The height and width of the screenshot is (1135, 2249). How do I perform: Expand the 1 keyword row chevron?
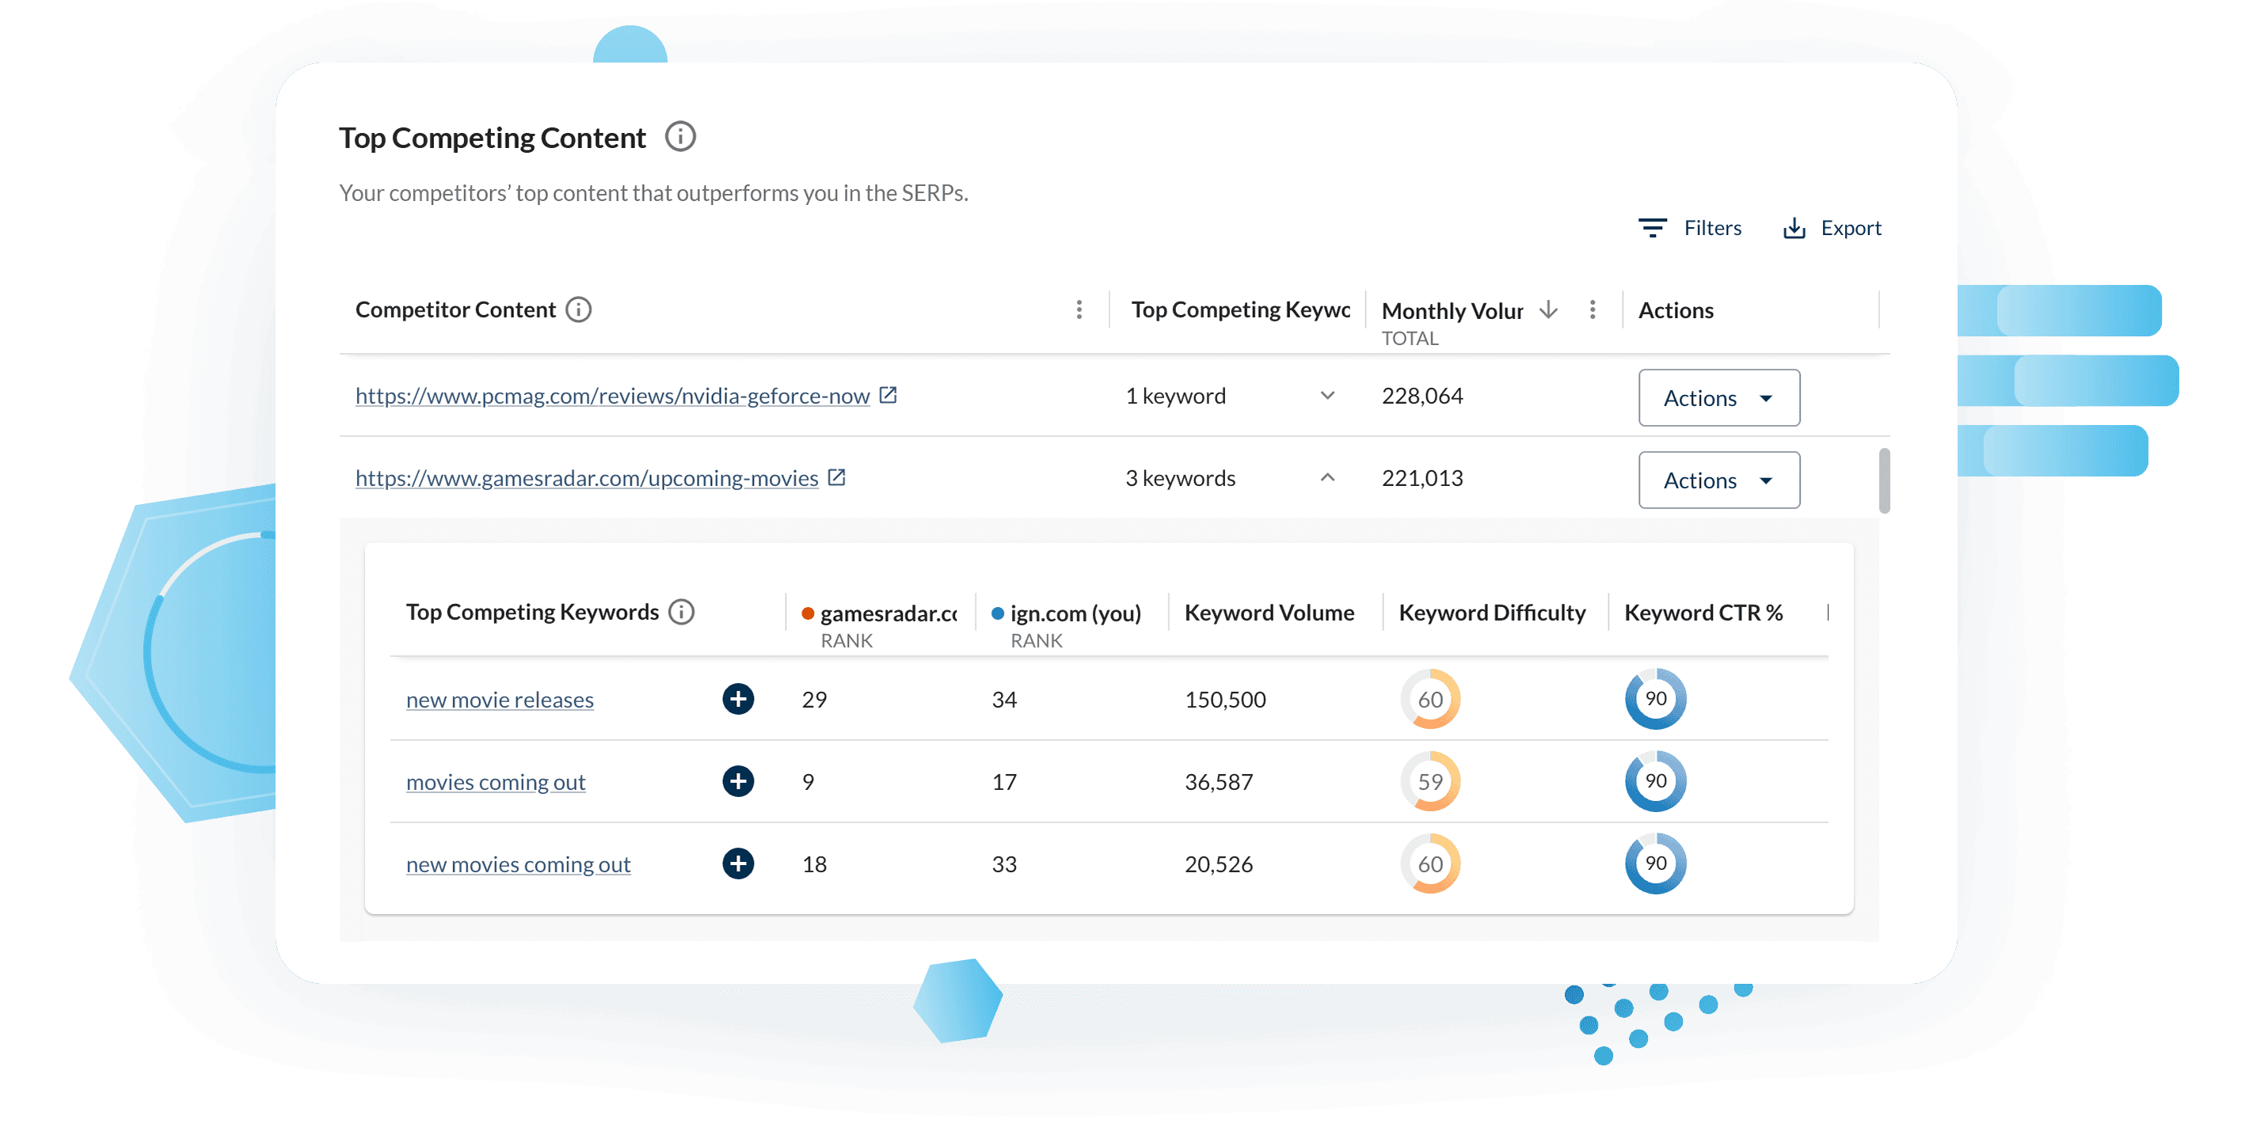coord(1327,395)
